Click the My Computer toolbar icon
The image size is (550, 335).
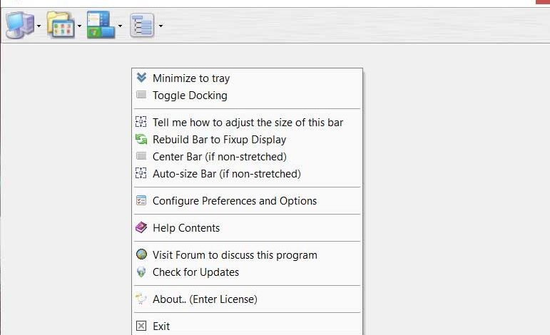point(17,25)
